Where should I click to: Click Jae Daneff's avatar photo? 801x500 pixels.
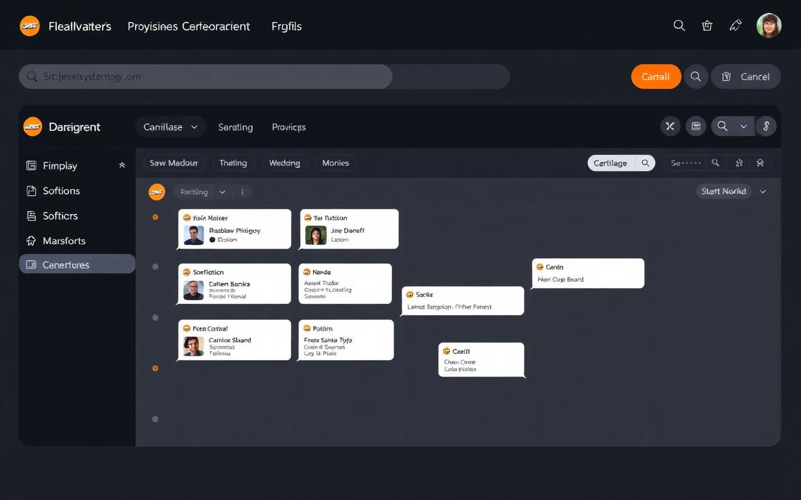(315, 235)
